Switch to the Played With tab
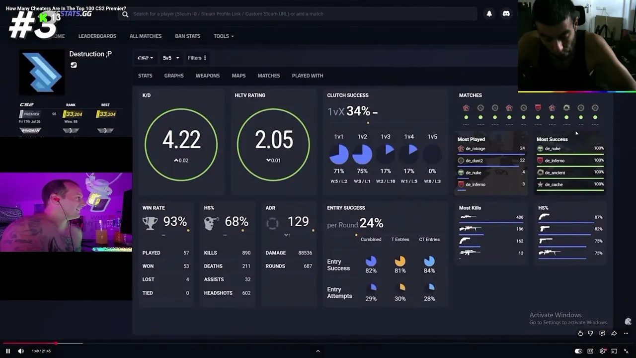 (x=308, y=76)
